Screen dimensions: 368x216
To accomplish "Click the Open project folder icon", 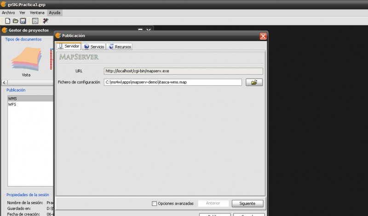I will click(15, 21).
